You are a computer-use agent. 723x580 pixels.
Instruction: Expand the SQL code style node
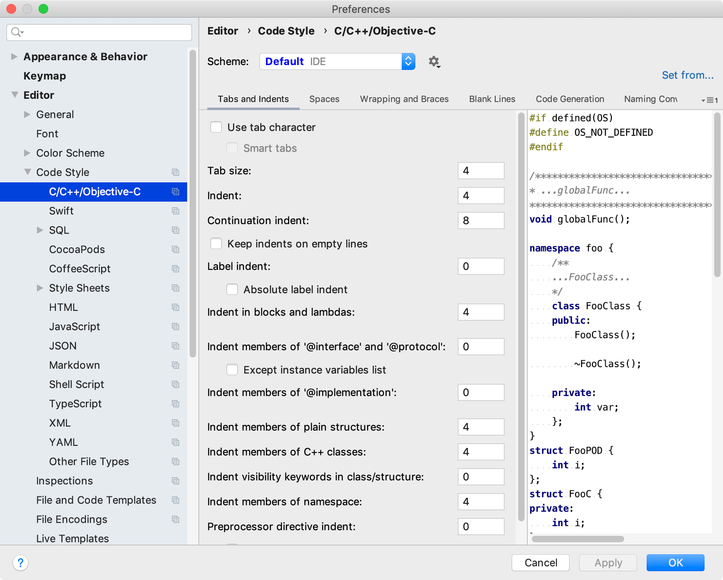pos(40,230)
